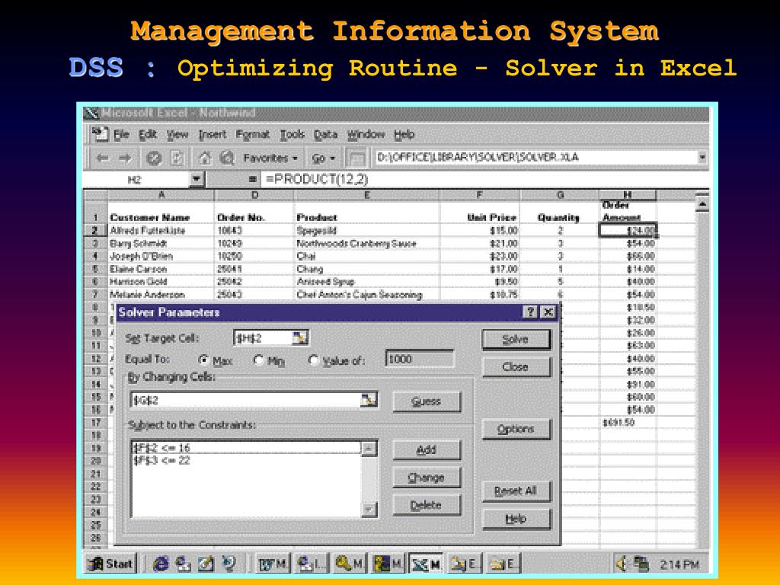Image resolution: width=780 pixels, height=585 pixels.
Task: Select the Min radio button
Action: tap(258, 360)
